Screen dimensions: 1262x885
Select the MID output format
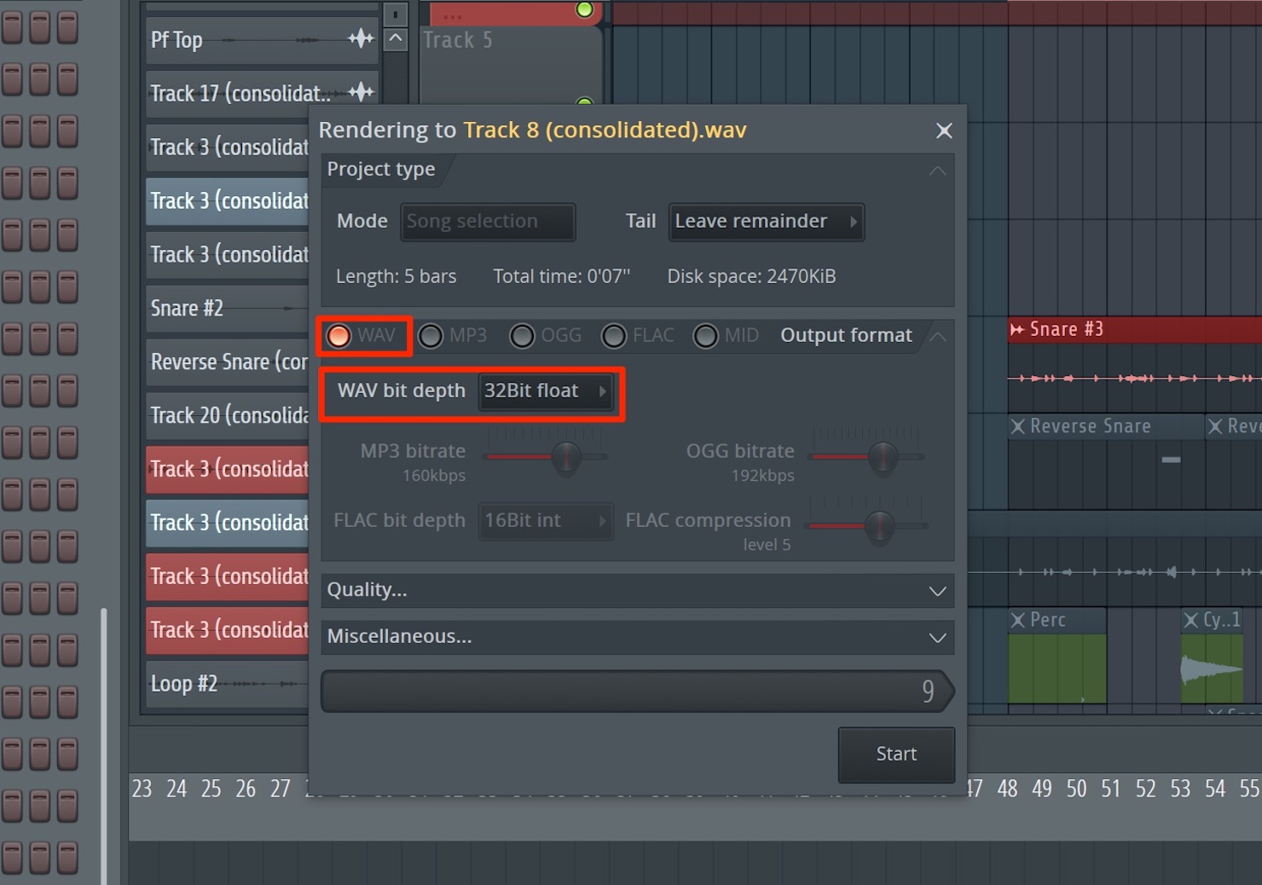[x=705, y=336]
